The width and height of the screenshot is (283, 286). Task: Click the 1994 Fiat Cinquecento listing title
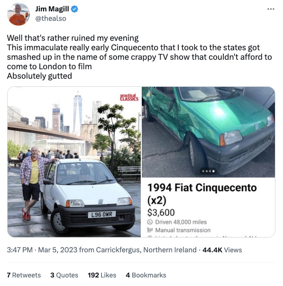202,194
